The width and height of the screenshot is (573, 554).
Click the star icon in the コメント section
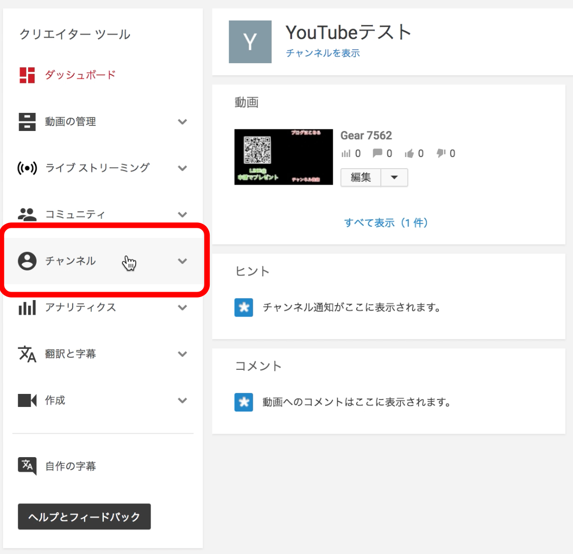[244, 402]
